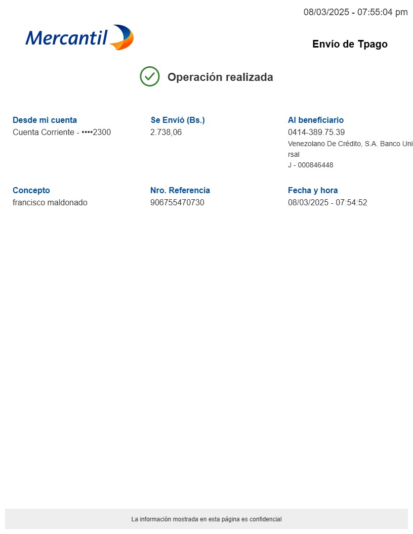
Task: Select the Cuenta Corriente ••••2300 text
Action: pos(61,132)
